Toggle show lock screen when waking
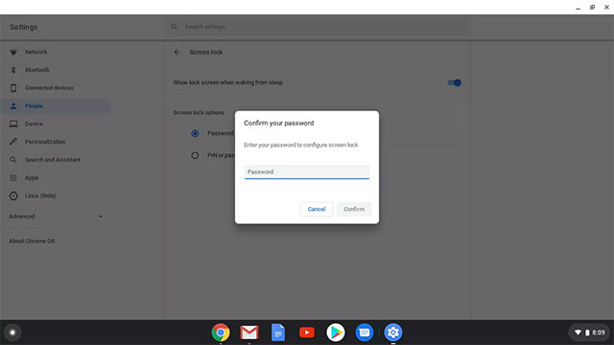The width and height of the screenshot is (614, 345). pos(454,82)
